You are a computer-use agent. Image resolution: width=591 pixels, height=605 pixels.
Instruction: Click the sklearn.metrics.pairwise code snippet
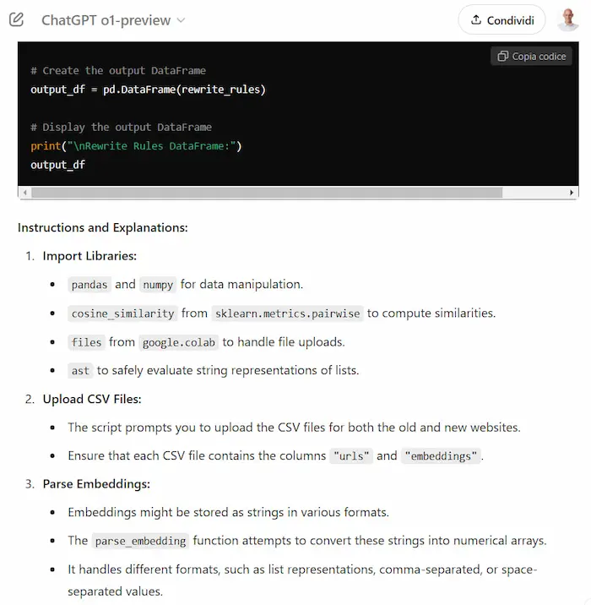point(287,313)
